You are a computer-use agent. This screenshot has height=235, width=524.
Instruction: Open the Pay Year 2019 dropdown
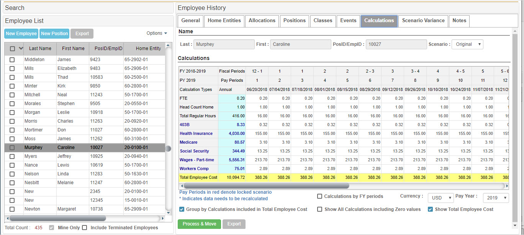tap(496, 198)
